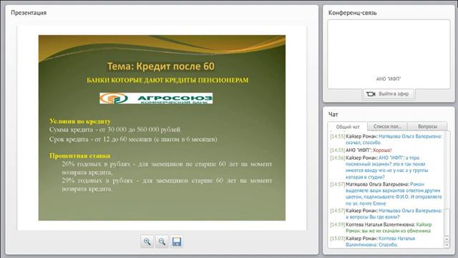Viewport: 458px width, 258px height.
Task: Click the slide title "Тема: Кредит после 60"
Action: tap(160, 66)
